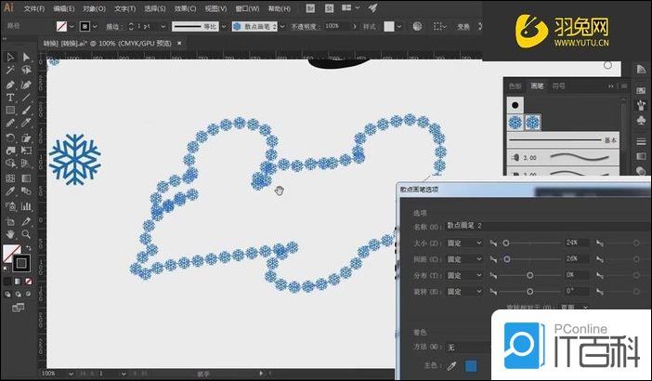652x381 pixels.
Task: Switch to the 色板 swatches tab
Action: pos(515,85)
